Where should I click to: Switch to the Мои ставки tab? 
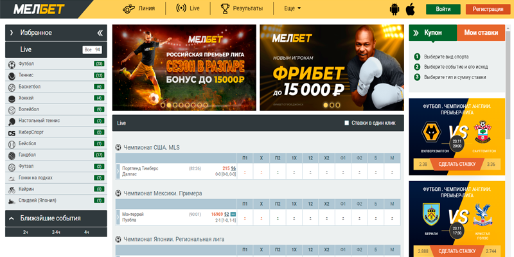pos(481,33)
